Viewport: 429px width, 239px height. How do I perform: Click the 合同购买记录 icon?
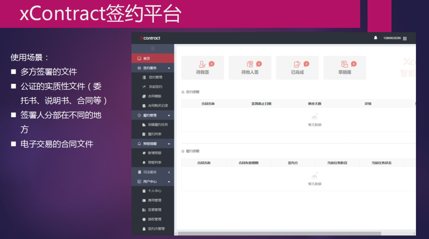click(144, 106)
